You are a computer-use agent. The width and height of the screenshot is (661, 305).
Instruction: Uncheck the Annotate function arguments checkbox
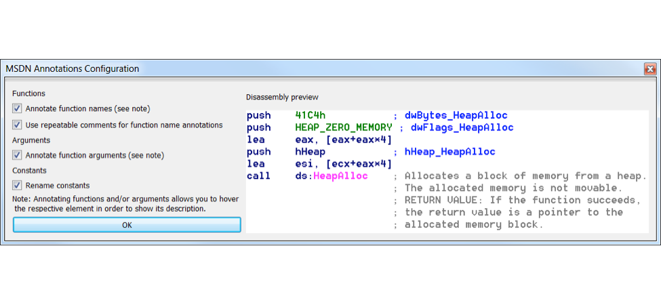17,155
